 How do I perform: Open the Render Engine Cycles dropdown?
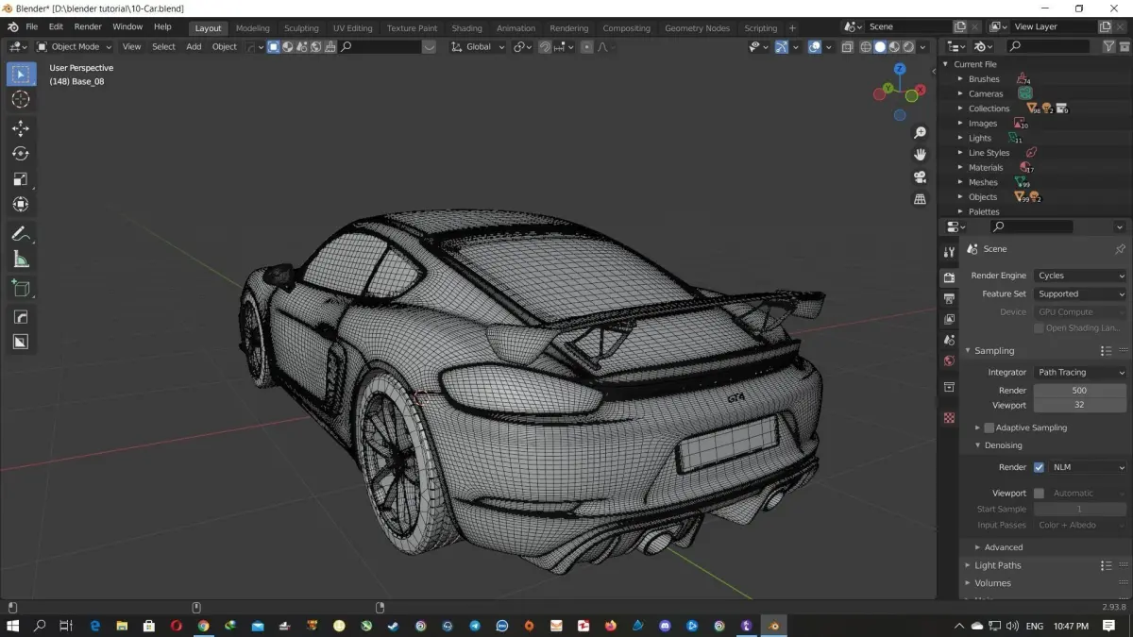pos(1080,276)
